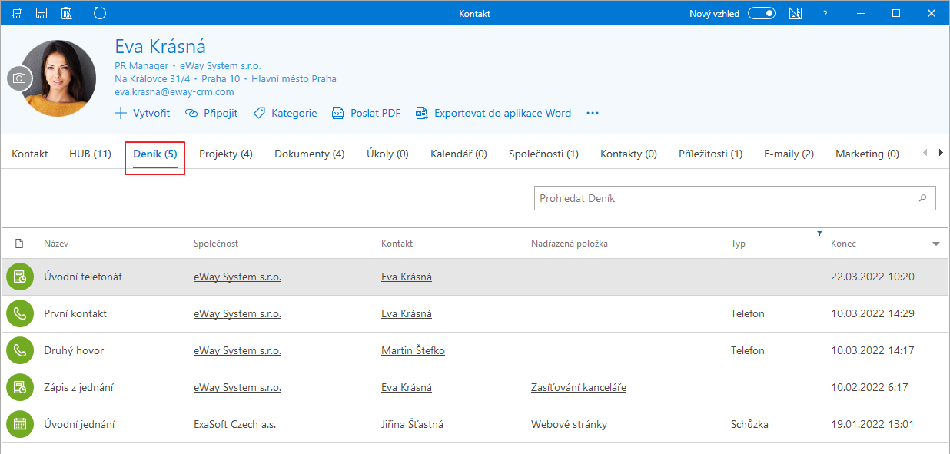The width and height of the screenshot is (950, 454).
Task: Switch to Příležitosti (1) tab
Action: [x=711, y=154]
